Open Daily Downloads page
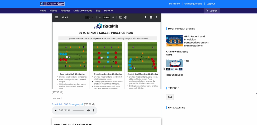The image size is (257, 125). tap(83, 11)
